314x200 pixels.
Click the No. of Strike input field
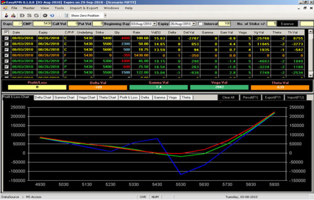272,24
